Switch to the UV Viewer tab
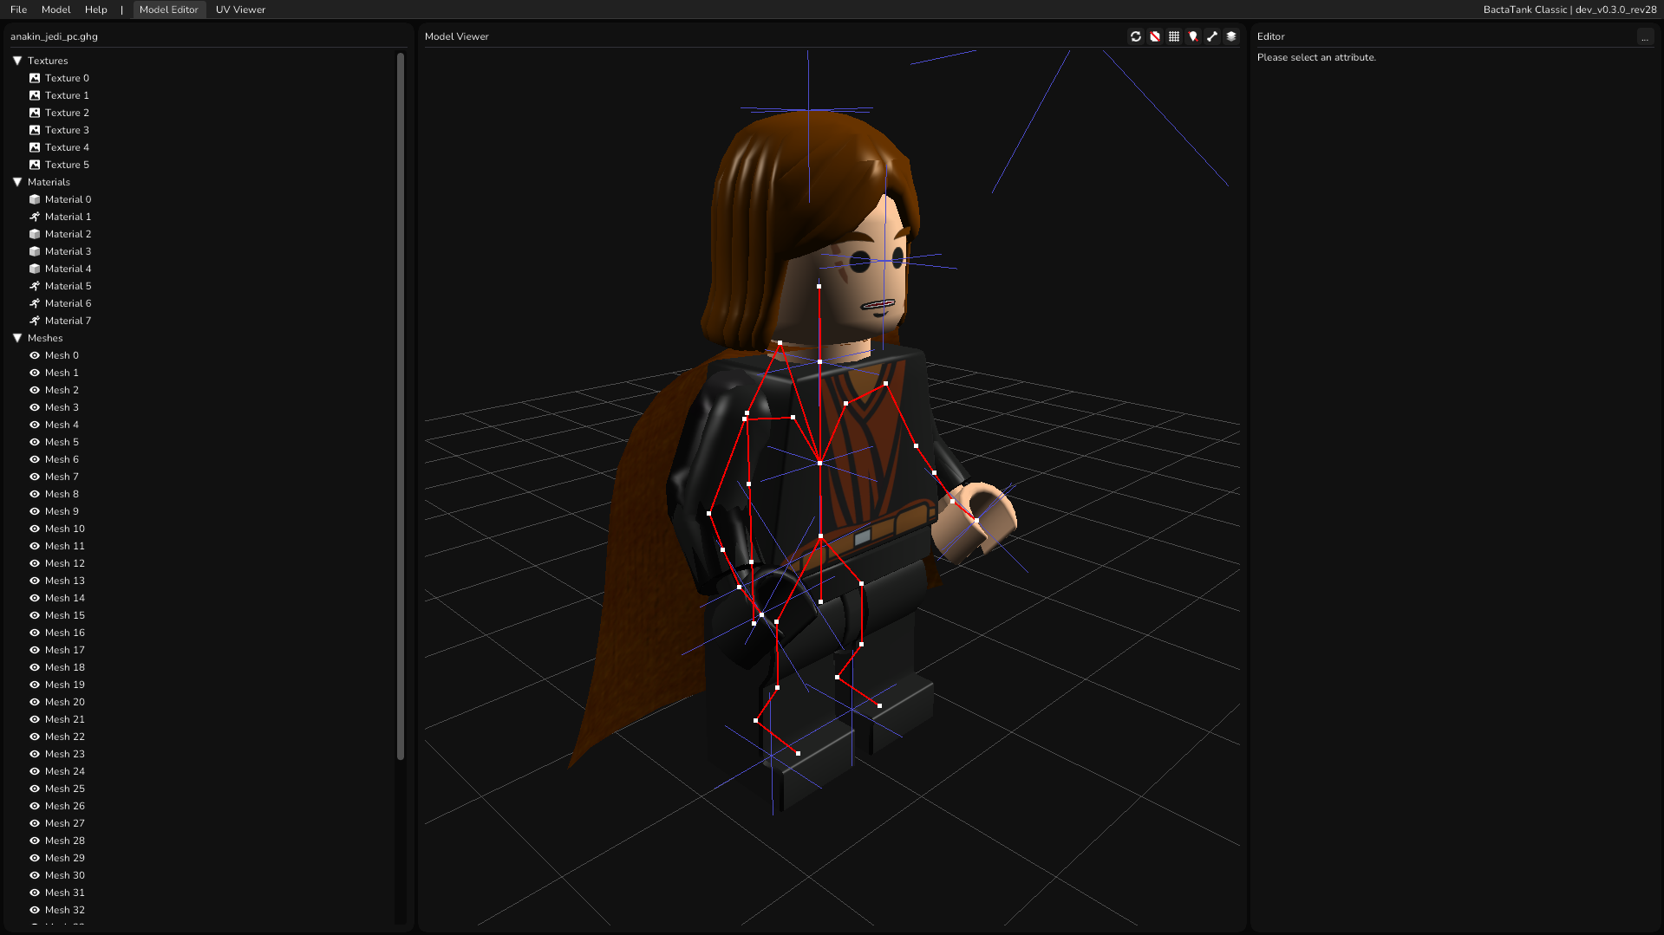The image size is (1664, 935). [x=240, y=10]
